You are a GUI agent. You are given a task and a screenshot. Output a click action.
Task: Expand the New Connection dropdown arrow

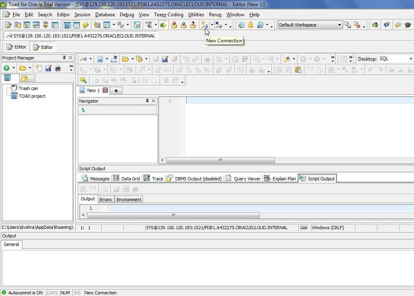coord(212,25)
